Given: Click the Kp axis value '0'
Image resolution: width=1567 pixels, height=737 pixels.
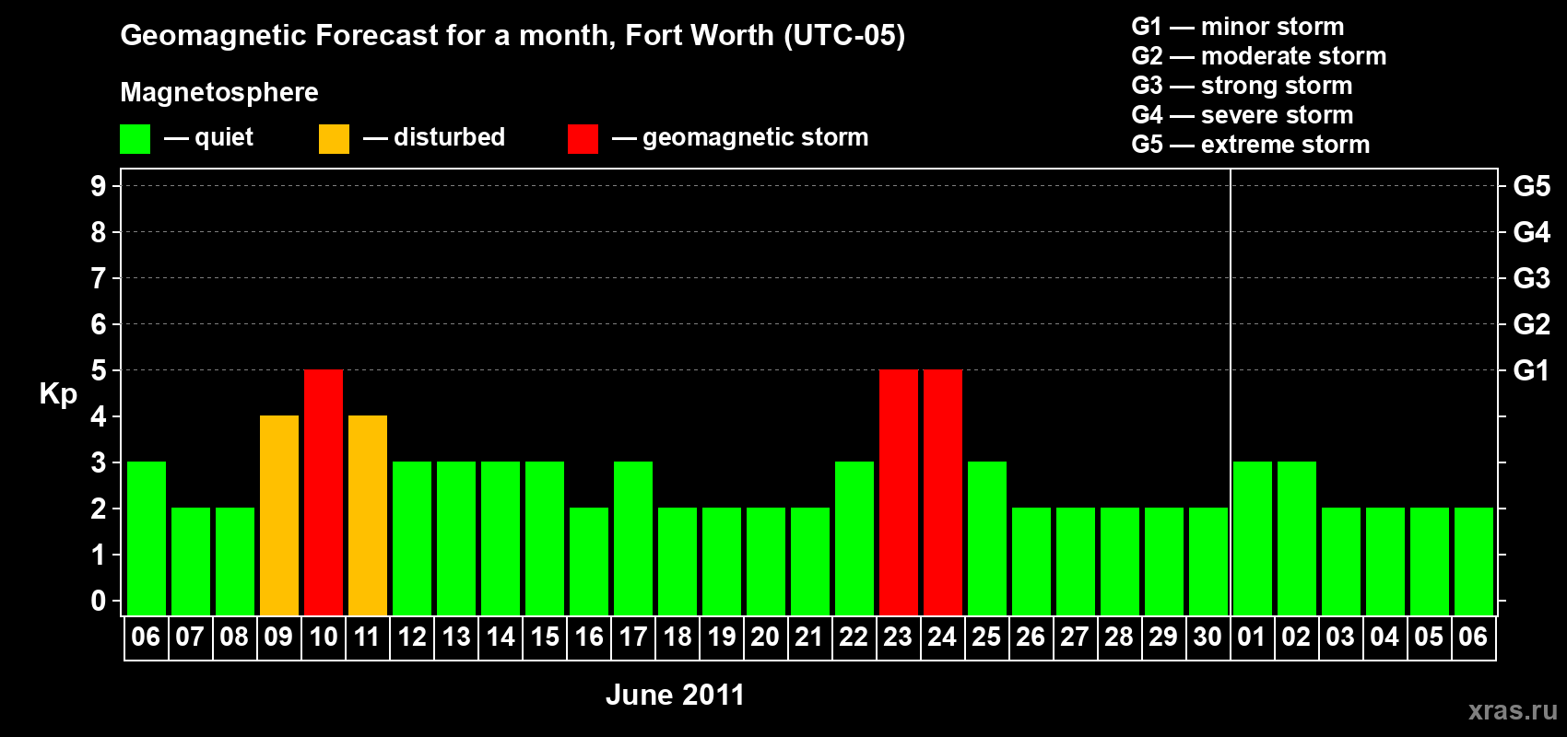Looking at the screenshot, I should click(x=99, y=601).
